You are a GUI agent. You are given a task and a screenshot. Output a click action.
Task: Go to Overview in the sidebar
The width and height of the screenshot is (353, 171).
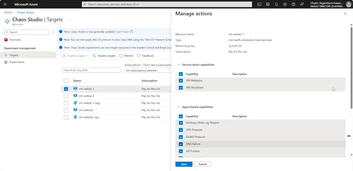[x=15, y=40]
